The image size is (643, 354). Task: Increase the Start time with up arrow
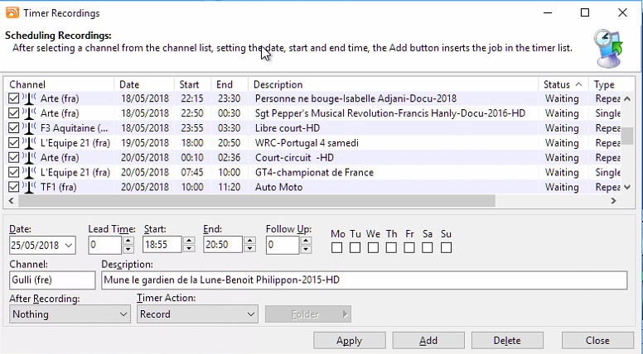[x=189, y=241]
